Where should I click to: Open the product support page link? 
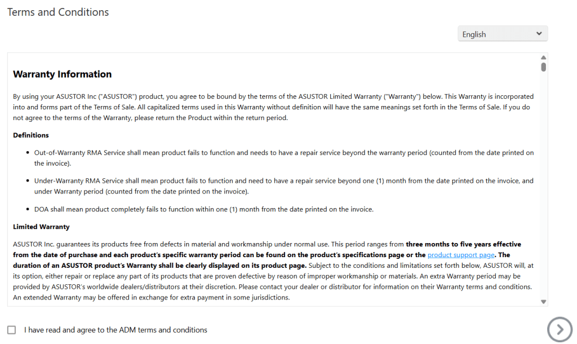click(x=460, y=255)
